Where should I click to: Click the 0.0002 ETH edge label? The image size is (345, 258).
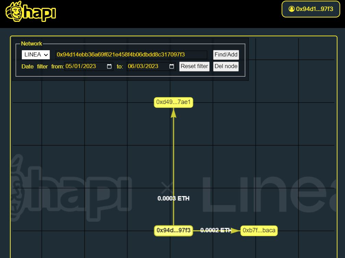215,230
